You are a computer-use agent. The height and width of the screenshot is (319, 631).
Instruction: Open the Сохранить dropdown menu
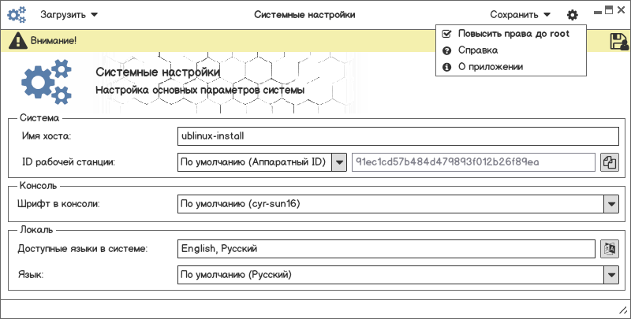[520, 15]
